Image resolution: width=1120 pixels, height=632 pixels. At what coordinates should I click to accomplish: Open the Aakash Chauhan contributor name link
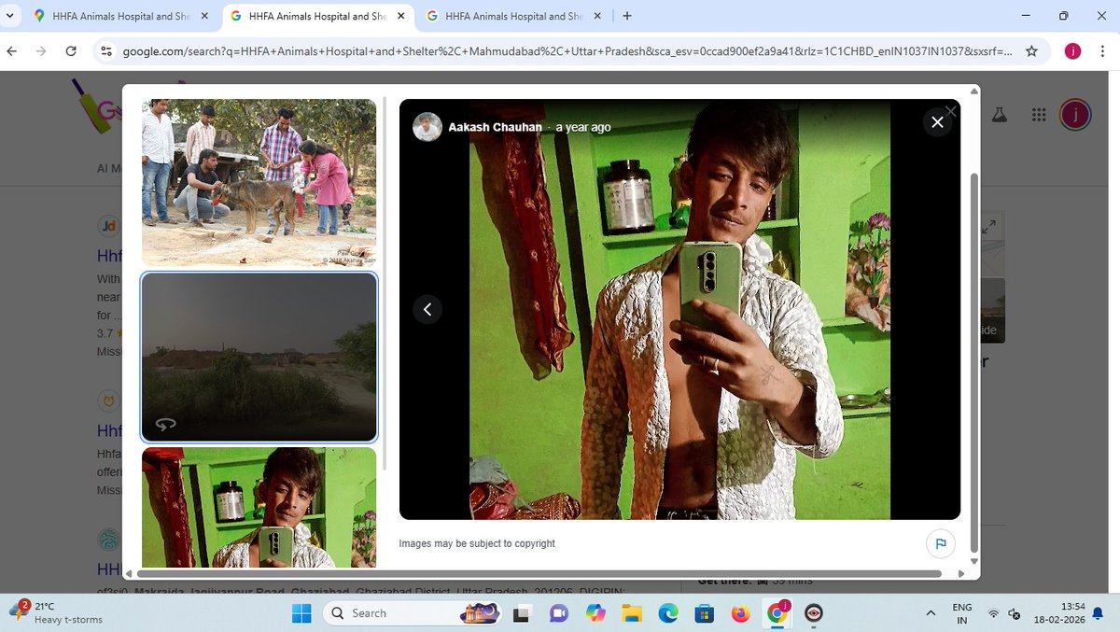pos(495,127)
